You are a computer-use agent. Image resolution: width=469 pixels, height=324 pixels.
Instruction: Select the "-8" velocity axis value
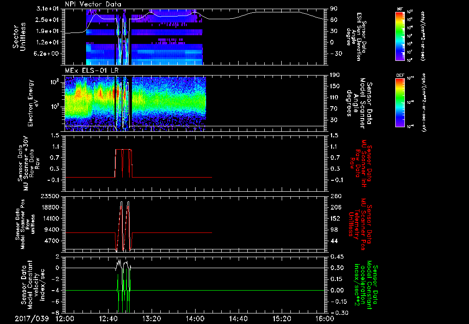pyautogui.click(x=55, y=313)
